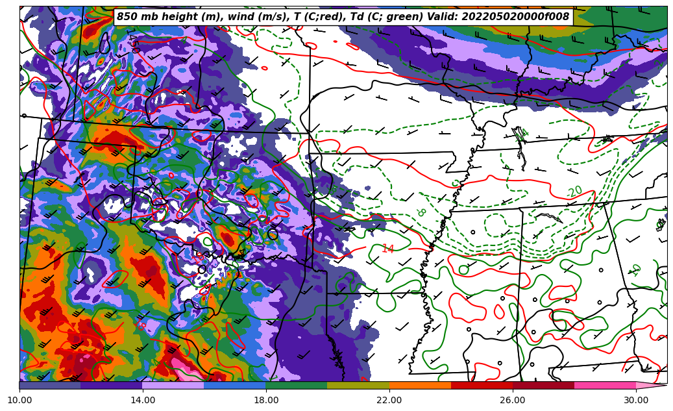Click the 26.00 colorbar tick label
The width and height of the screenshot is (673, 411).
(513, 400)
